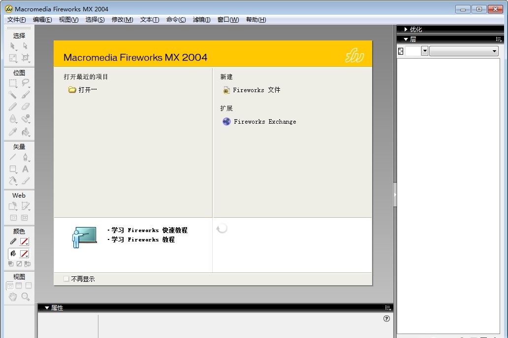The height and width of the screenshot is (338, 508).
Task: Select the Text tool
Action: (x=26, y=169)
